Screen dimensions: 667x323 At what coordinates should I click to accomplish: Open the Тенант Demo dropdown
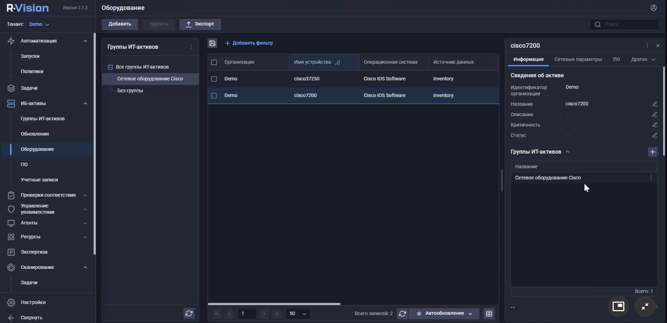(39, 24)
